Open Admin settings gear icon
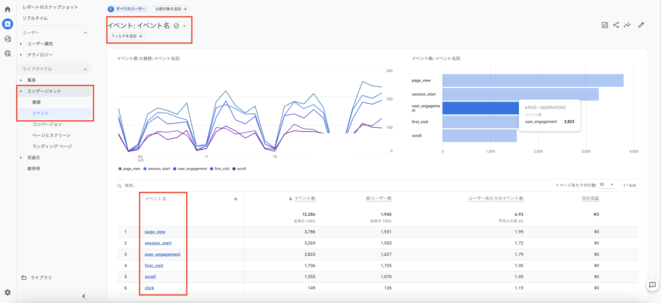 8,292
